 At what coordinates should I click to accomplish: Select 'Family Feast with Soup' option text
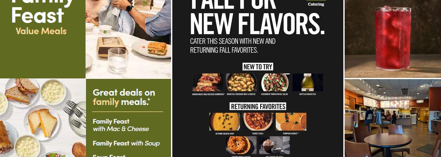coord(126,143)
